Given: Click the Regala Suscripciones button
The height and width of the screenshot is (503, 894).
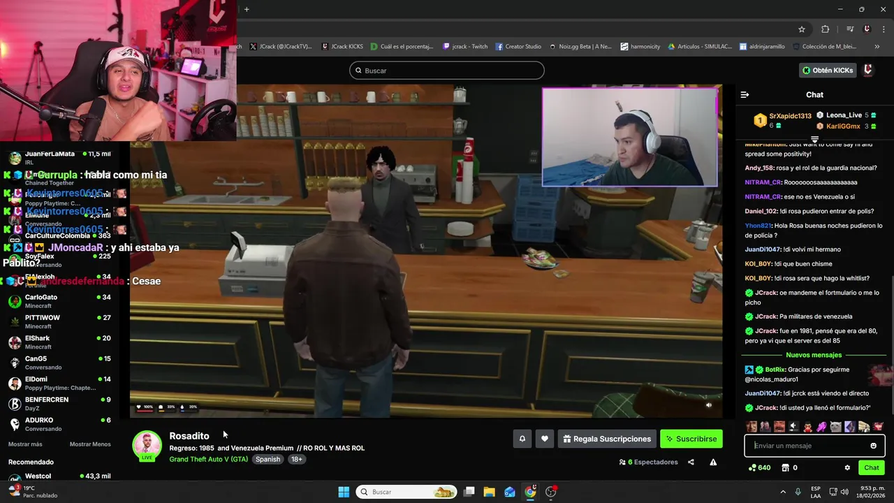Looking at the screenshot, I should pyautogui.click(x=607, y=439).
